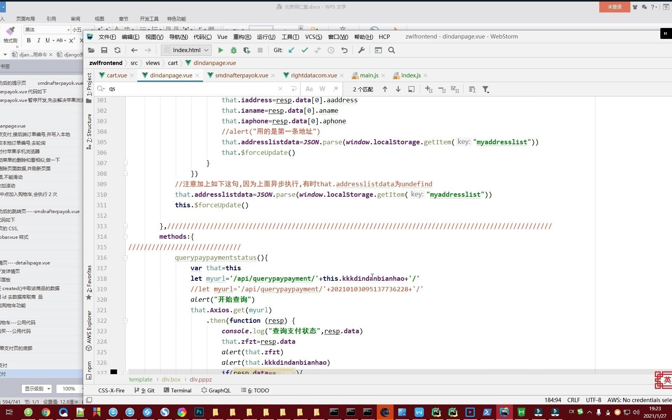Toggle italic I in WPS toolbar
Screen dimensions: 672x420
(38, 40)
